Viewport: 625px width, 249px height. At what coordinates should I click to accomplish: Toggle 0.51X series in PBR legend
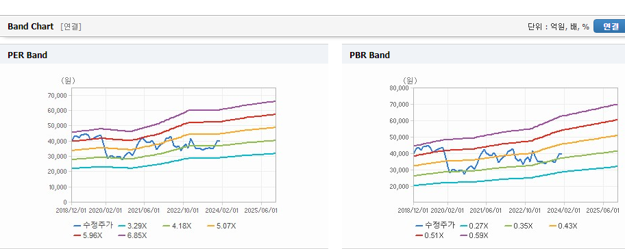pos(430,235)
